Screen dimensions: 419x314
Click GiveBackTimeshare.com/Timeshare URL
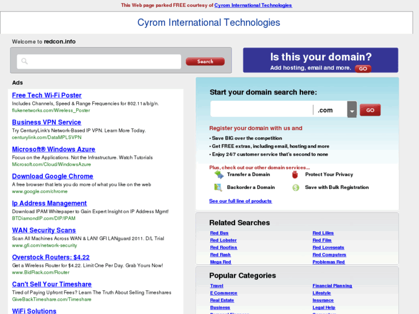pos(52,299)
